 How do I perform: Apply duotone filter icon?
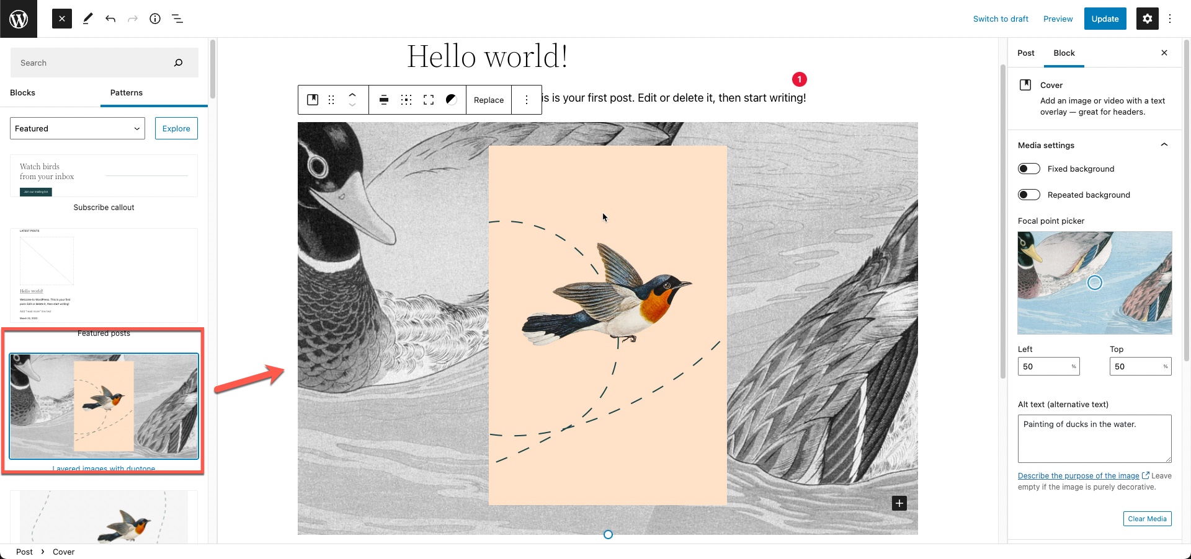pyautogui.click(x=452, y=100)
